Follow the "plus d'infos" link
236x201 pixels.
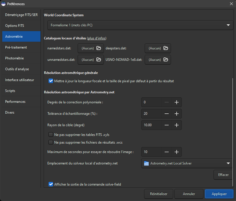96,38
